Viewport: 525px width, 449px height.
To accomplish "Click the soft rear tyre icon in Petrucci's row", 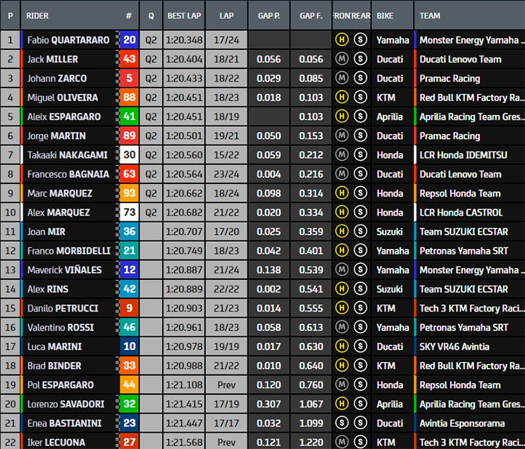I will (360, 308).
